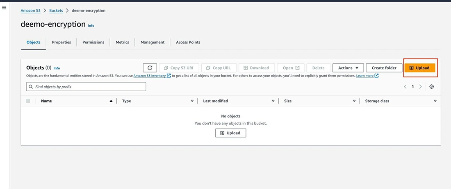Click the Name column header

(46, 101)
